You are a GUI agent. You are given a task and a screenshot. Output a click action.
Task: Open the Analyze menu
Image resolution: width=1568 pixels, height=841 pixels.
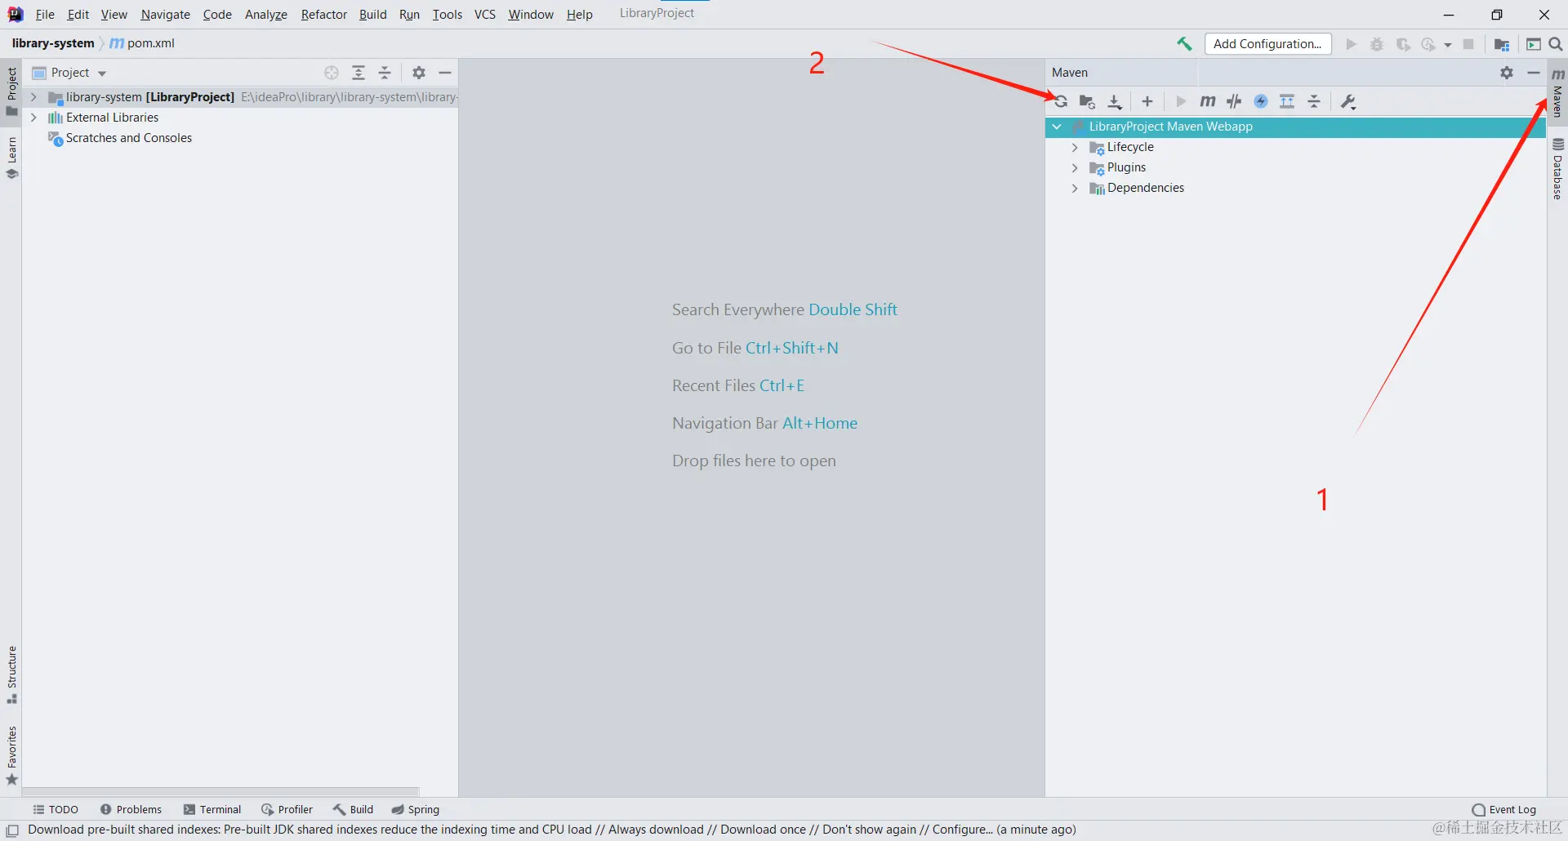pos(266,15)
